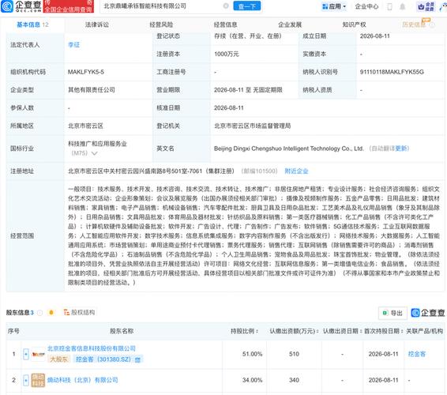Click the 其他有限责任公司 enterprise type value
447x395 pixels.
92,90
